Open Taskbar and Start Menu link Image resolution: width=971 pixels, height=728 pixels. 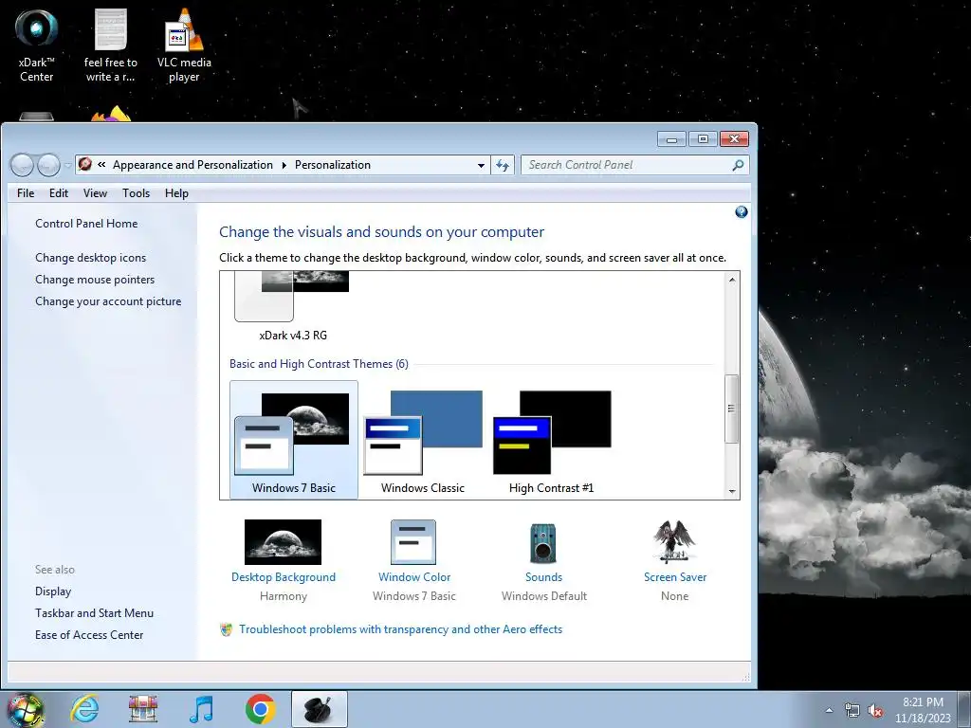click(94, 613)
